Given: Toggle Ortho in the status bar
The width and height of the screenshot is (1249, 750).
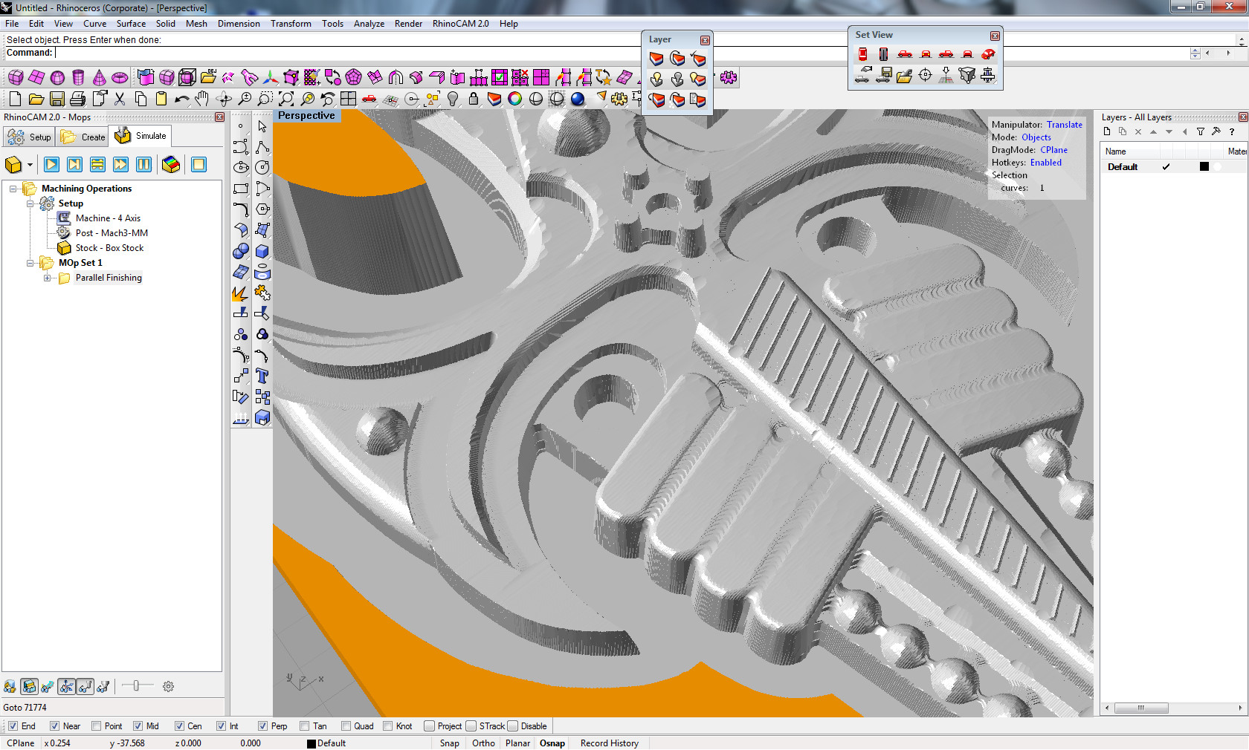Looking at the screenshot, I should click(483, 743).
